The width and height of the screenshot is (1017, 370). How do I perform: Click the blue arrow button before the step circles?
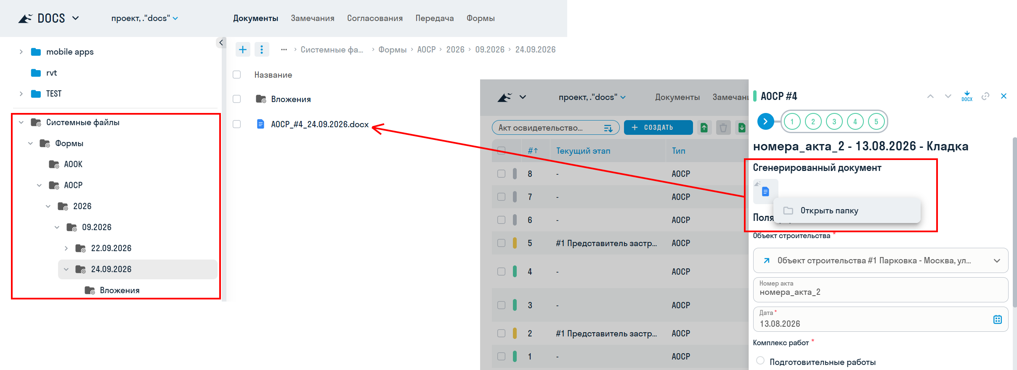[x=765, y=121]
